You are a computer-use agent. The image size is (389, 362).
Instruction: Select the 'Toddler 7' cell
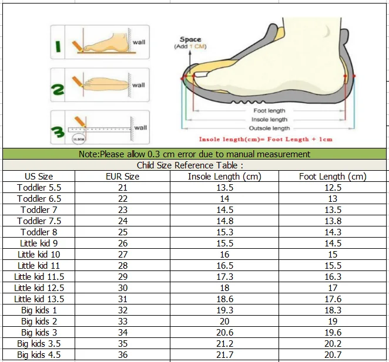pos(39,210)
